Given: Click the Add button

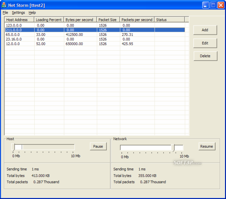Looking at the screenshot, I should click(205, 30).
